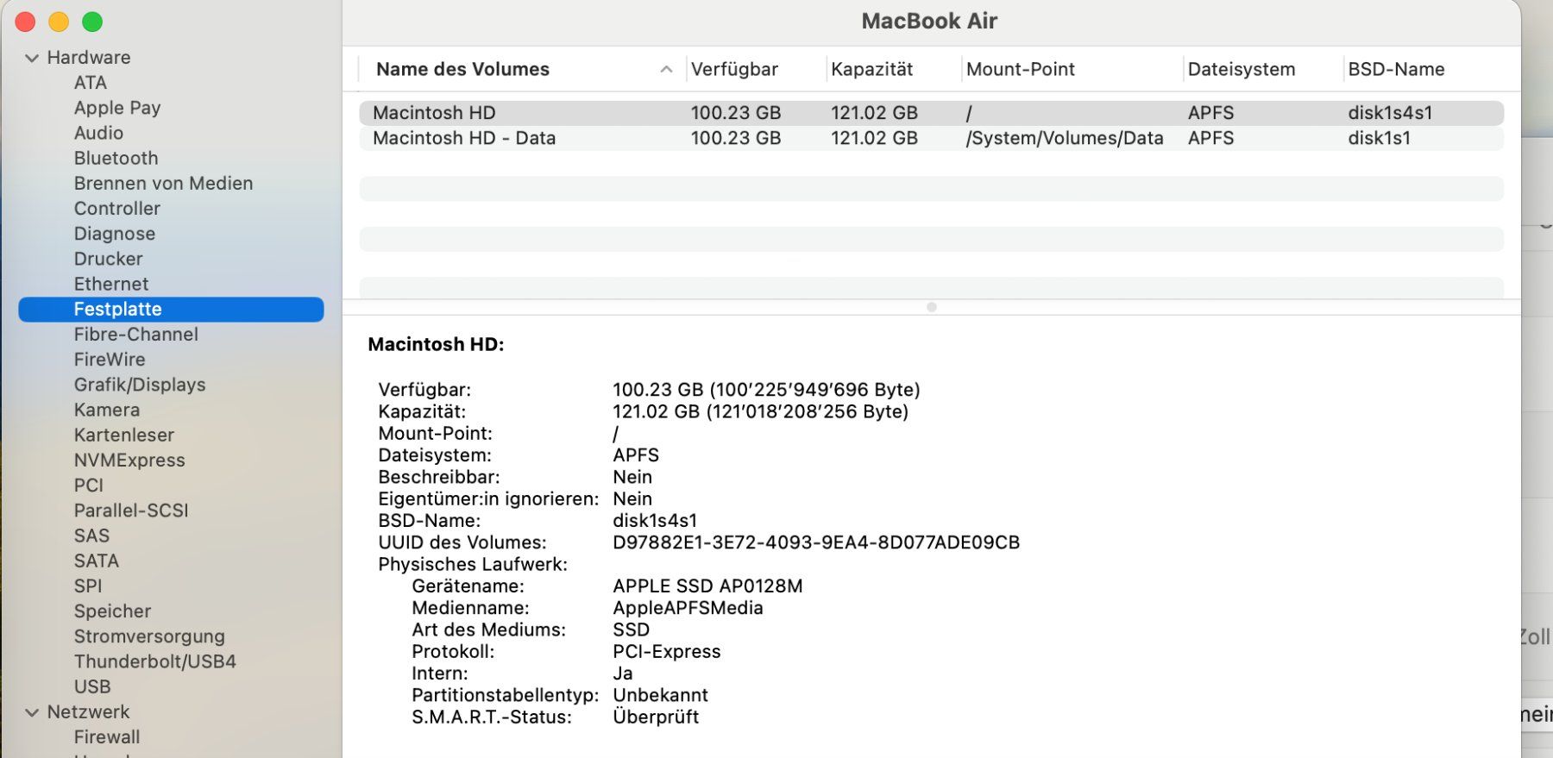Screen dimensions: 1553x758
Task: Select Apple Pay in the sidebar
Action: tap(117, 108)
